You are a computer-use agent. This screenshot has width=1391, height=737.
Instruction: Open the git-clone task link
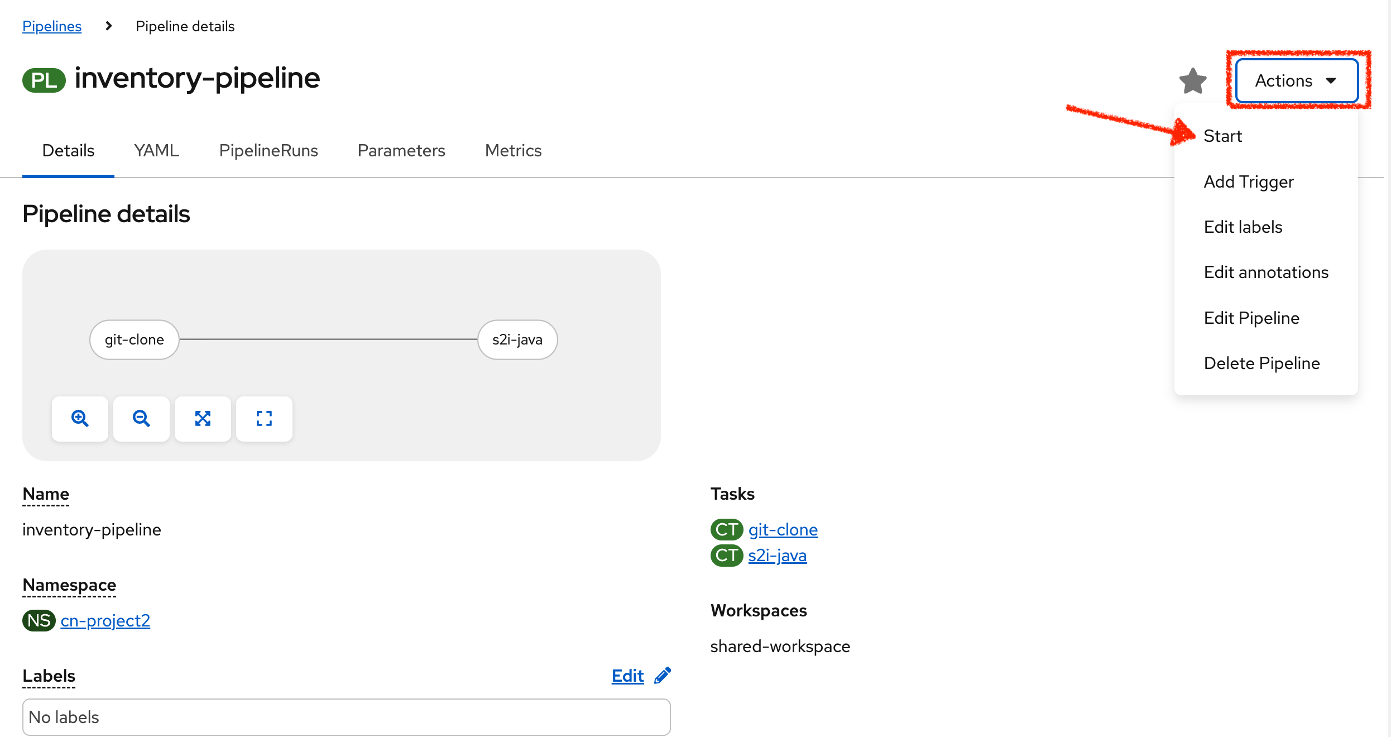coord(783,529)
